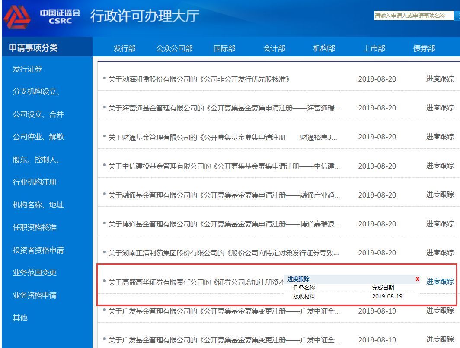Choose 任职资格核准 in the sidebar
Screen dimensions: 460x348
point(35,227)
